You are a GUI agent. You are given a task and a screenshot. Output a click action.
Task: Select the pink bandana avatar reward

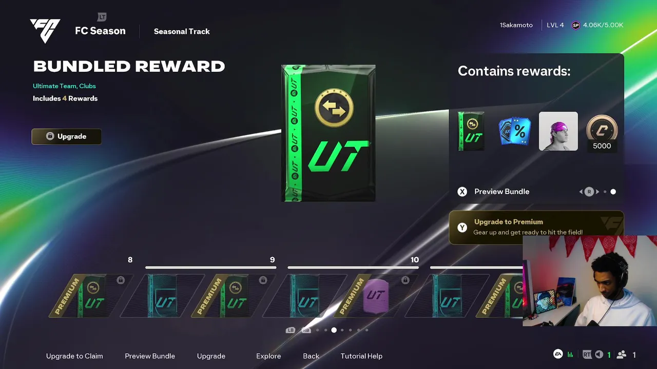[558, 131]
